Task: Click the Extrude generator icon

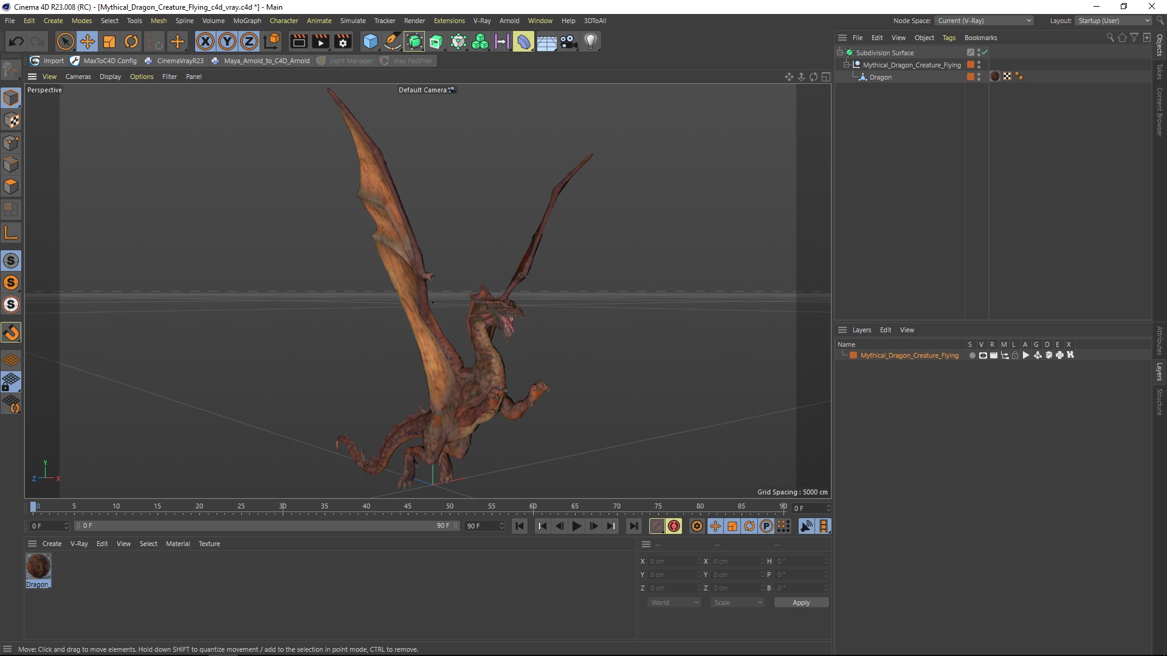Action: (436, 41)
